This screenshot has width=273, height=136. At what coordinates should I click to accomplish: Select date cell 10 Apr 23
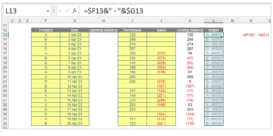75,77
